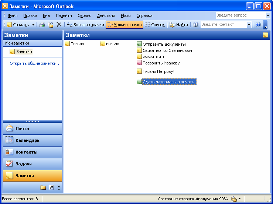Open the send/receive status dropdown arrow
The height and width of the screenshot is (204, 273).
click(x=240, y=199)
